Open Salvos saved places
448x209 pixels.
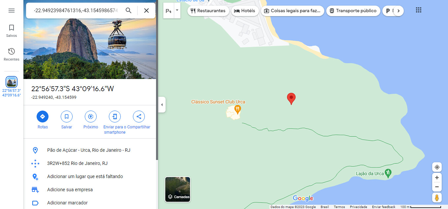pos(12,31)
